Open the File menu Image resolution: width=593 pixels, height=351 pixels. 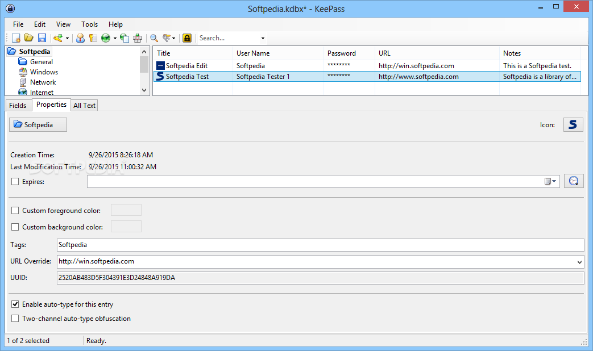tap(18, 24)
